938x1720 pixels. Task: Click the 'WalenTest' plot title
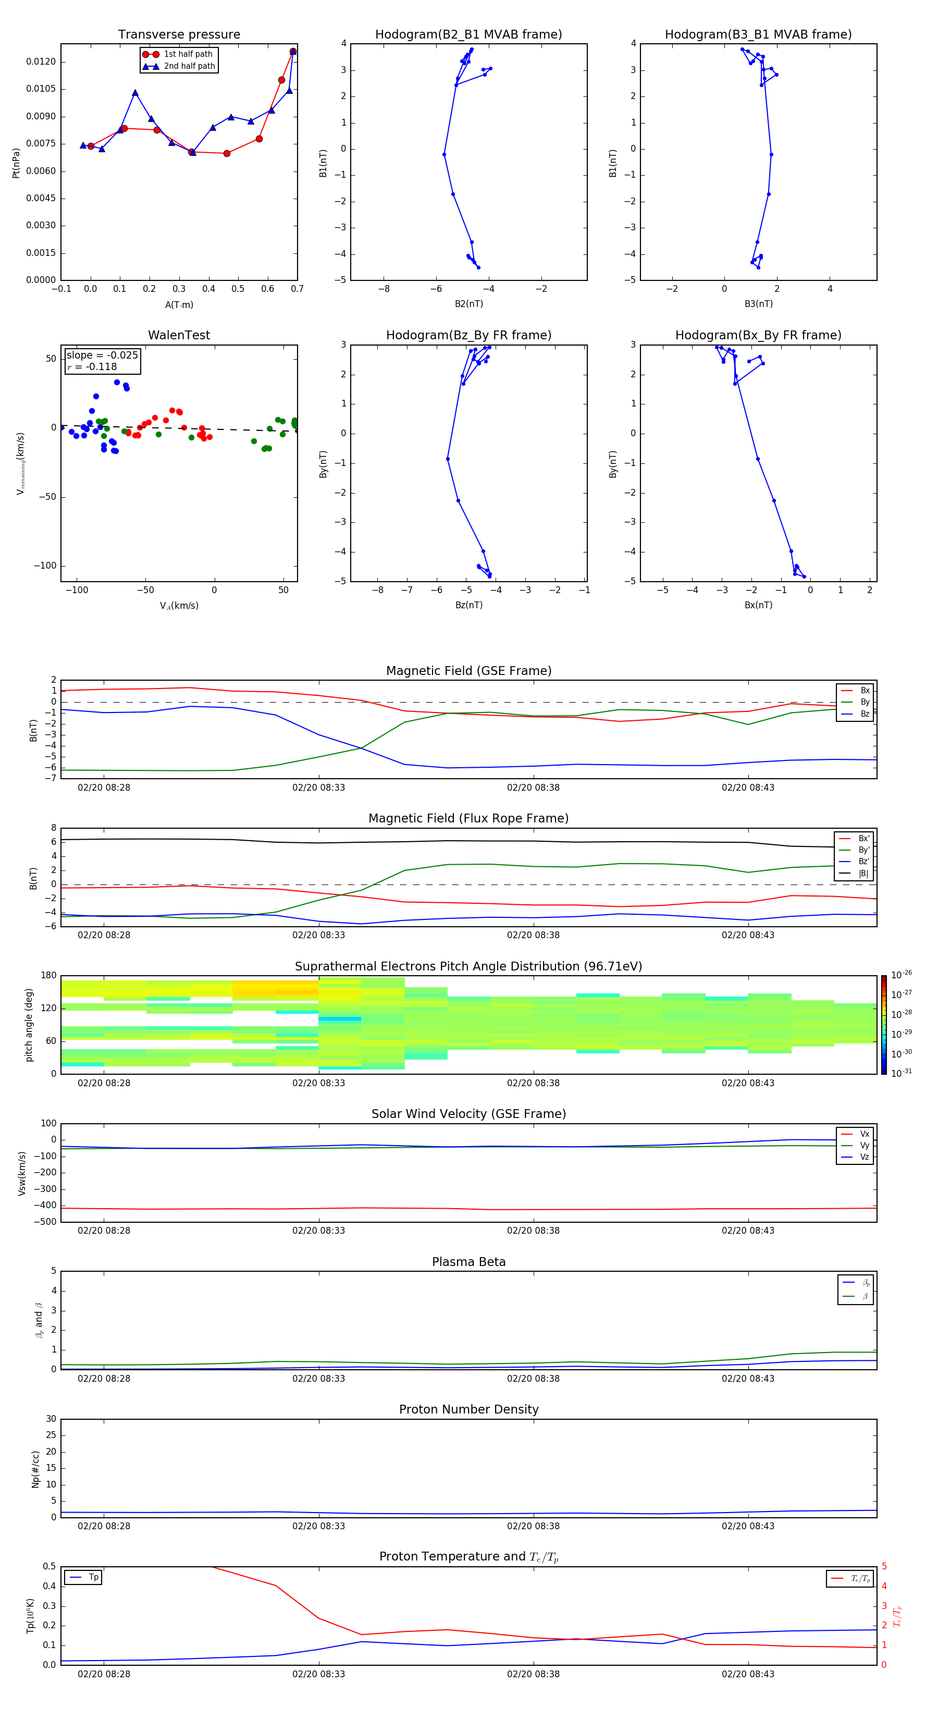(179, 335)
